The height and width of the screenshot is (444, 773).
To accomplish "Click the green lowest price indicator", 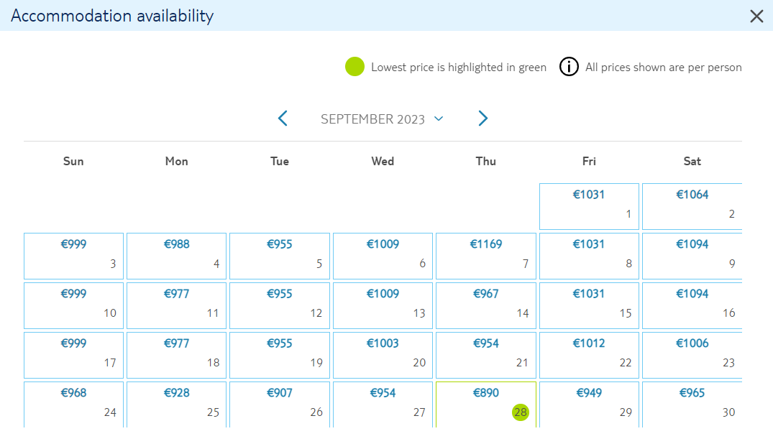I will (355, 67).
